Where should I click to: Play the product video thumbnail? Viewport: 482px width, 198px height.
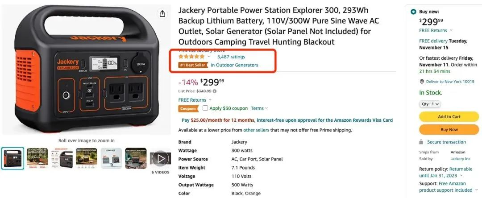click(x=160, y=158)
